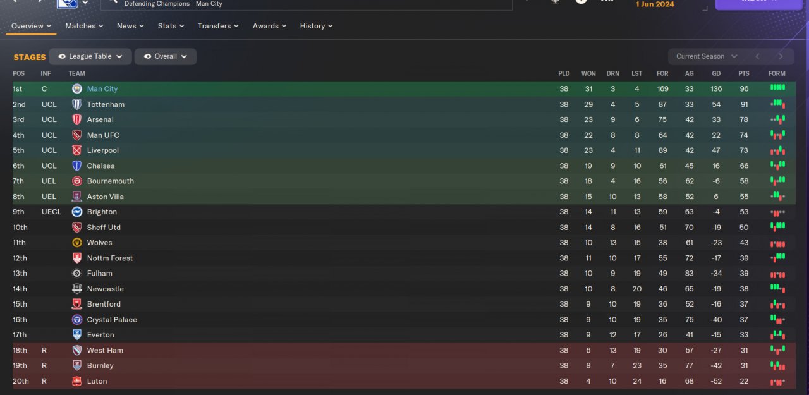
Task: Click the Luton club badge
Action: click(x=77, y=381)
